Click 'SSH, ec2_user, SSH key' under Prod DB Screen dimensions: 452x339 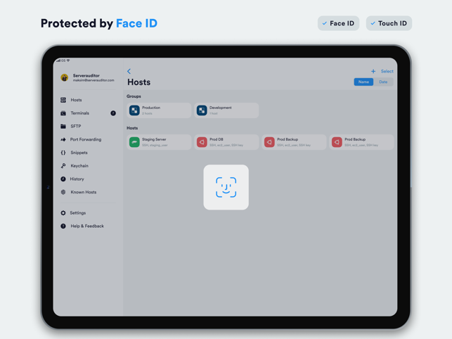226,146
